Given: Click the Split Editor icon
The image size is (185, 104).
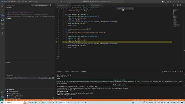Looking at the screenshot, I should pos(180,5).
